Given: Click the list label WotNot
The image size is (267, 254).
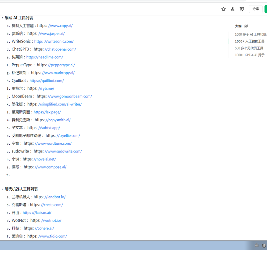Looking at the screenshot, I should (19, 220).
